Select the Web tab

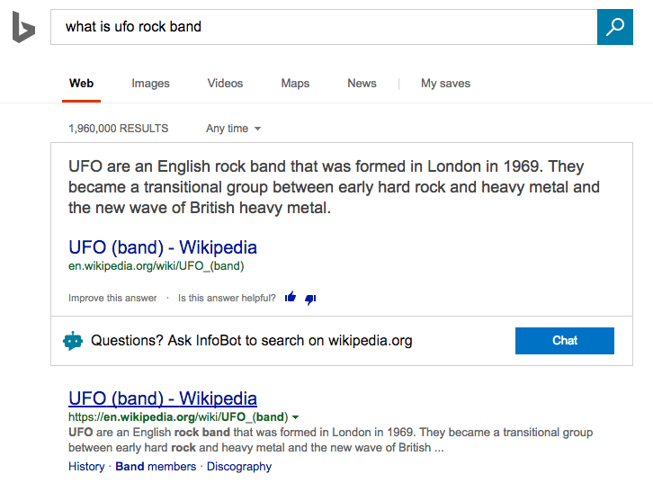pos(81,84)
